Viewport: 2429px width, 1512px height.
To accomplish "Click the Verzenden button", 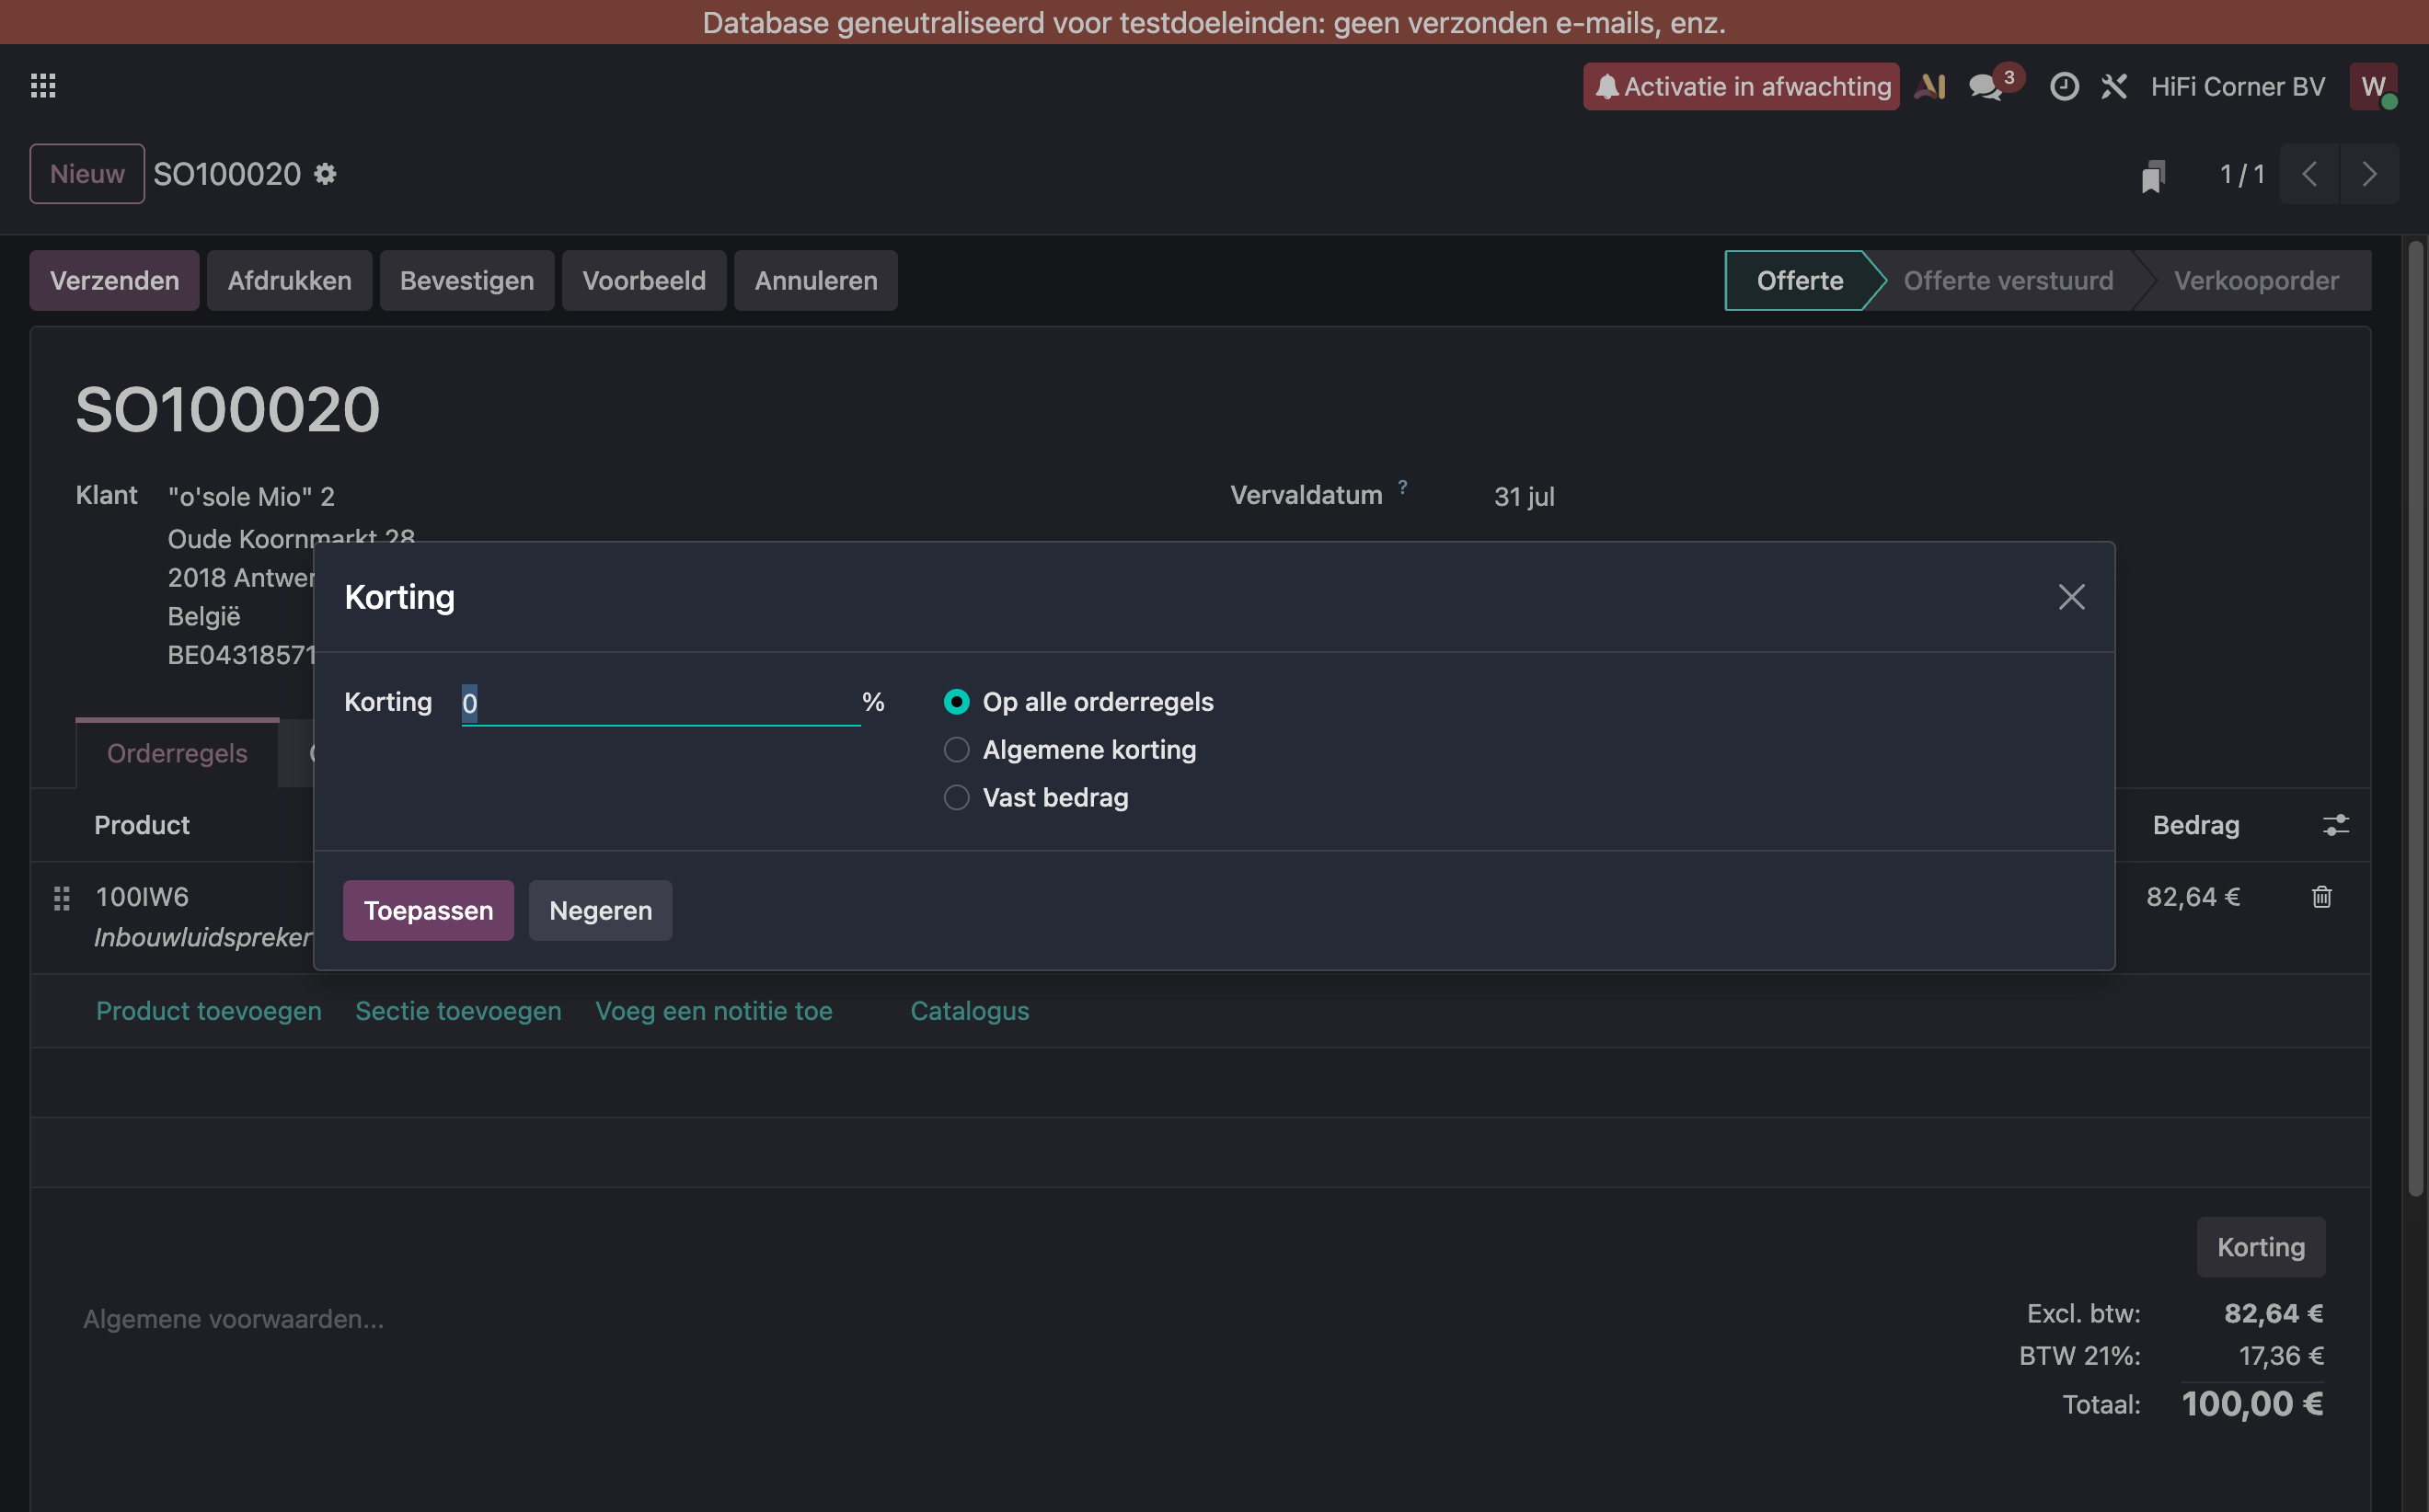I will point(114,281).
